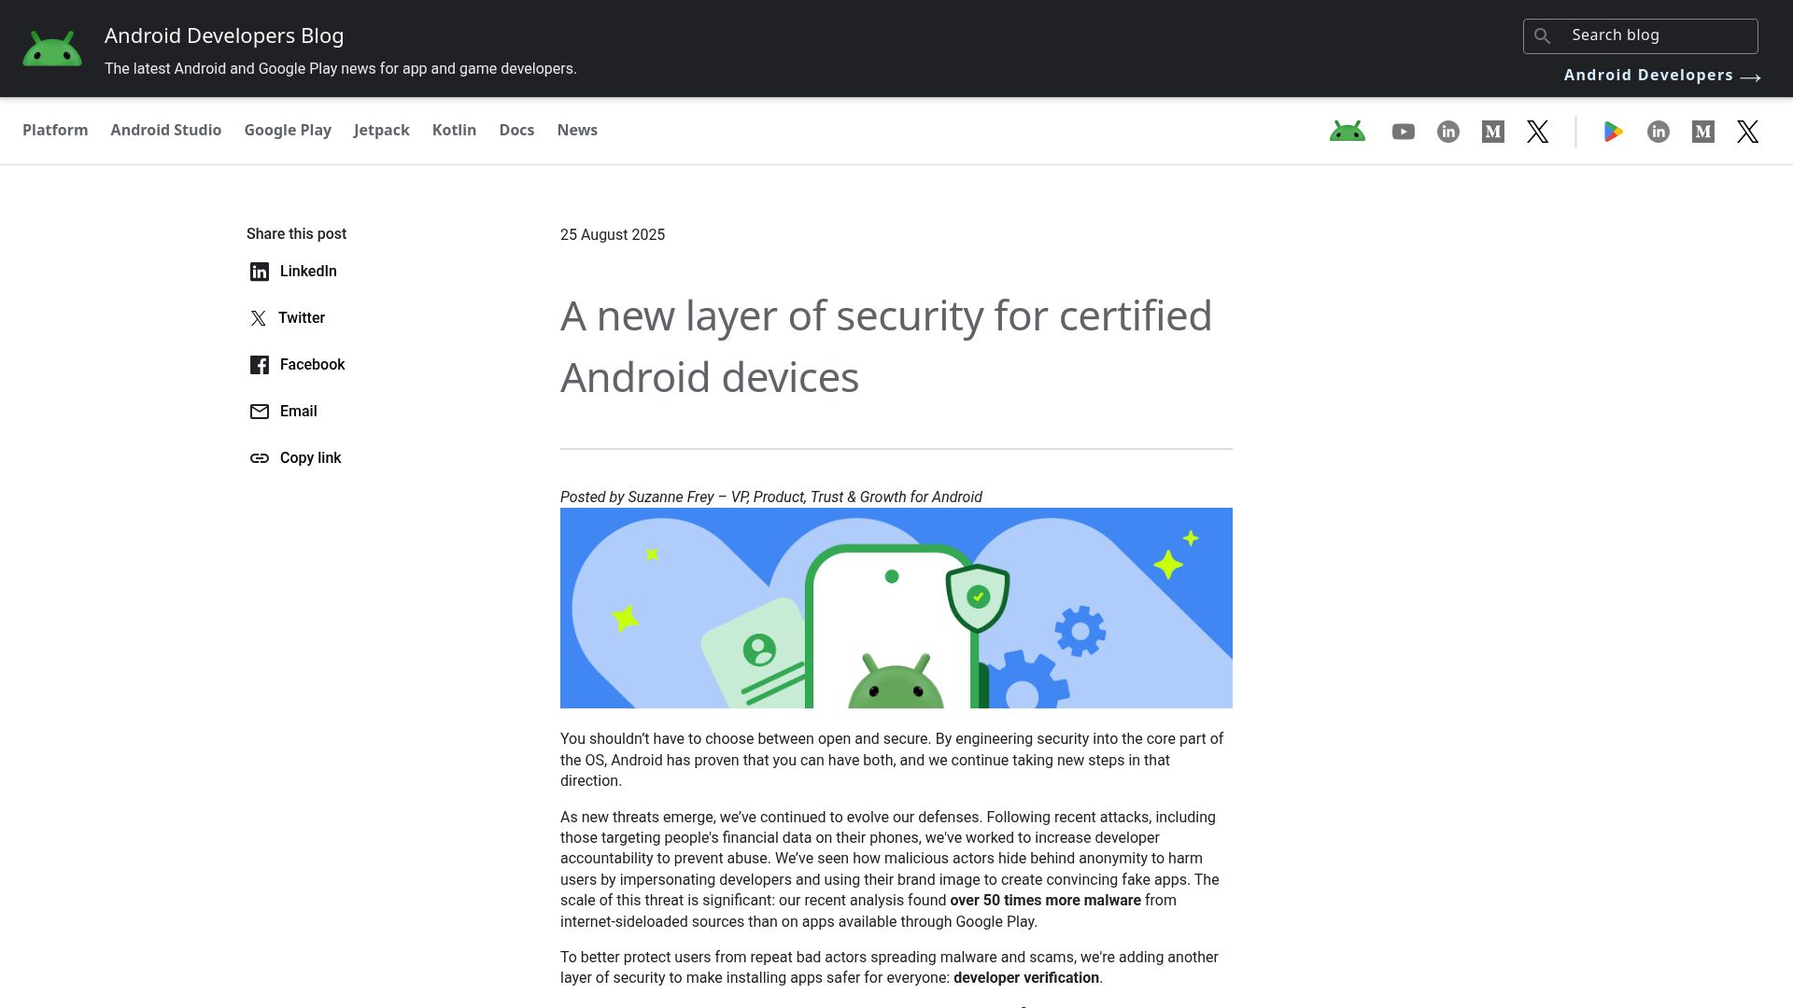Open Android Developers LinkedIn icon beside YouTube

pyautogui.click(x=1448, y=132)
